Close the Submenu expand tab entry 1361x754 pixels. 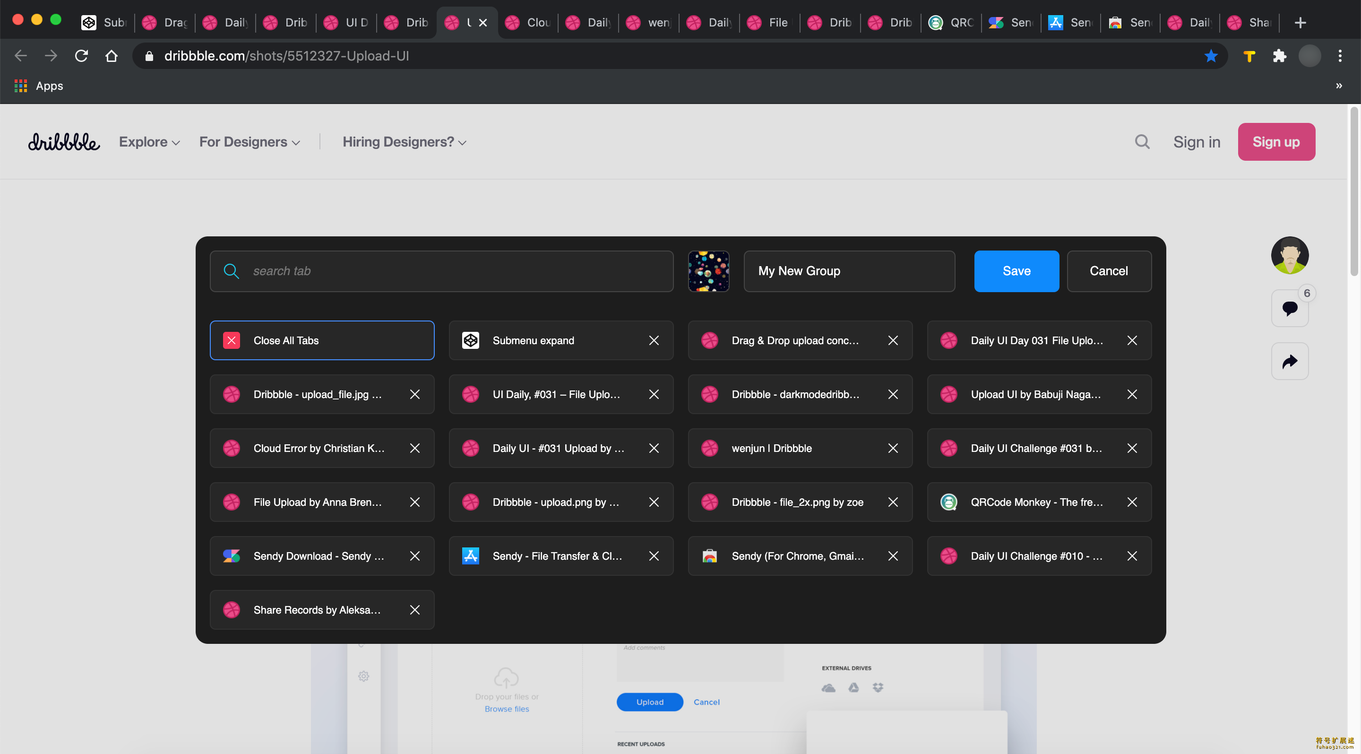pos(654,340)
